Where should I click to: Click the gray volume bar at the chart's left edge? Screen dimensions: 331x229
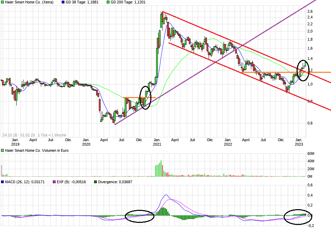[1, 171]
